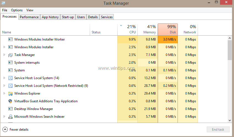
Task: Click the 7.1 MB memory cell
Action: 148,55
